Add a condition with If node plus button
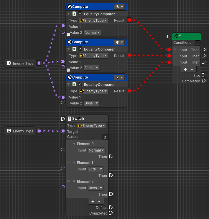The height and width of the screenshot is (219, 209). coord(185,69)
